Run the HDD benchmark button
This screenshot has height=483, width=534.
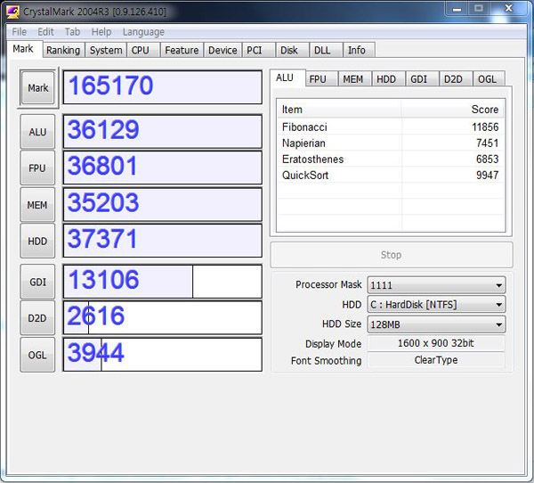coord(37,241)
